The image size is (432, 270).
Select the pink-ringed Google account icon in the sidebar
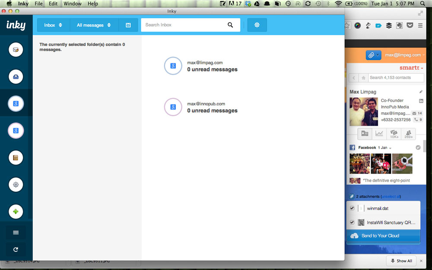pyautogui.click(x=16, y=130)
